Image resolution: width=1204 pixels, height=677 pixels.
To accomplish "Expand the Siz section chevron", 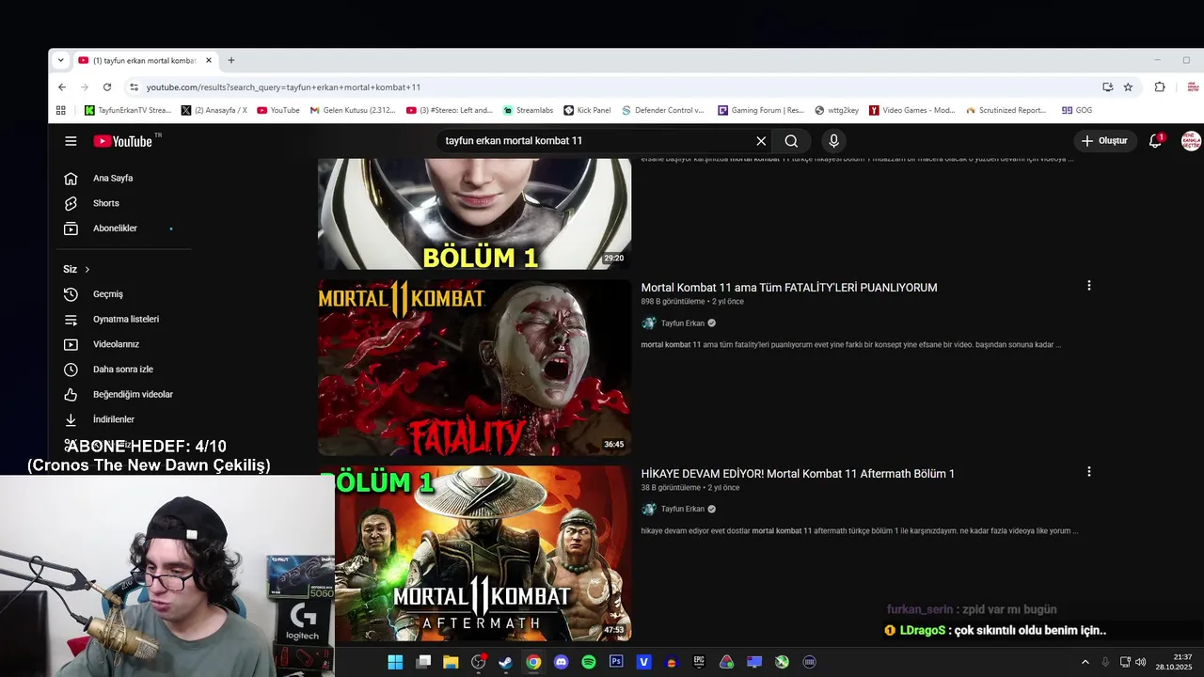I will (x=87, y=270).
